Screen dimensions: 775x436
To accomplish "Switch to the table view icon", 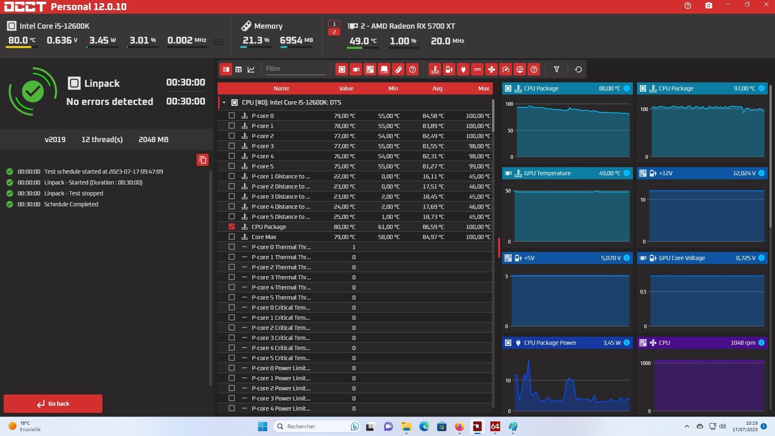I will pos(239,69).
